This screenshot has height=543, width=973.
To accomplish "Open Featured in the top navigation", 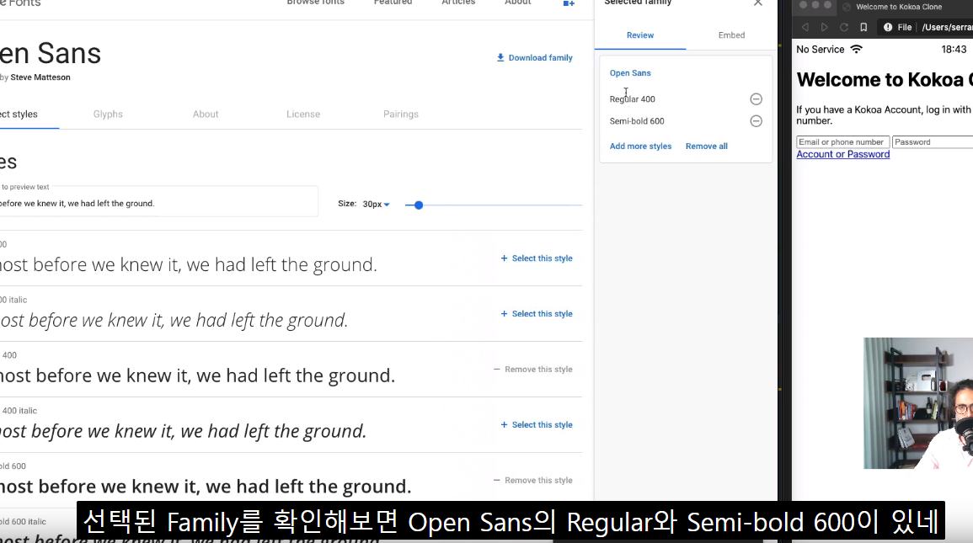I will [393, 3].
